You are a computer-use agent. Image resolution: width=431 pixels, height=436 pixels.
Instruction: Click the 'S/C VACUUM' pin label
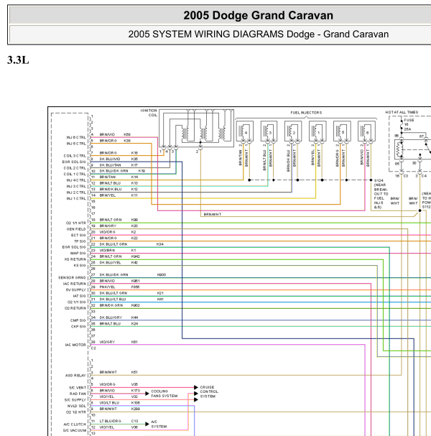coord(75,430)
